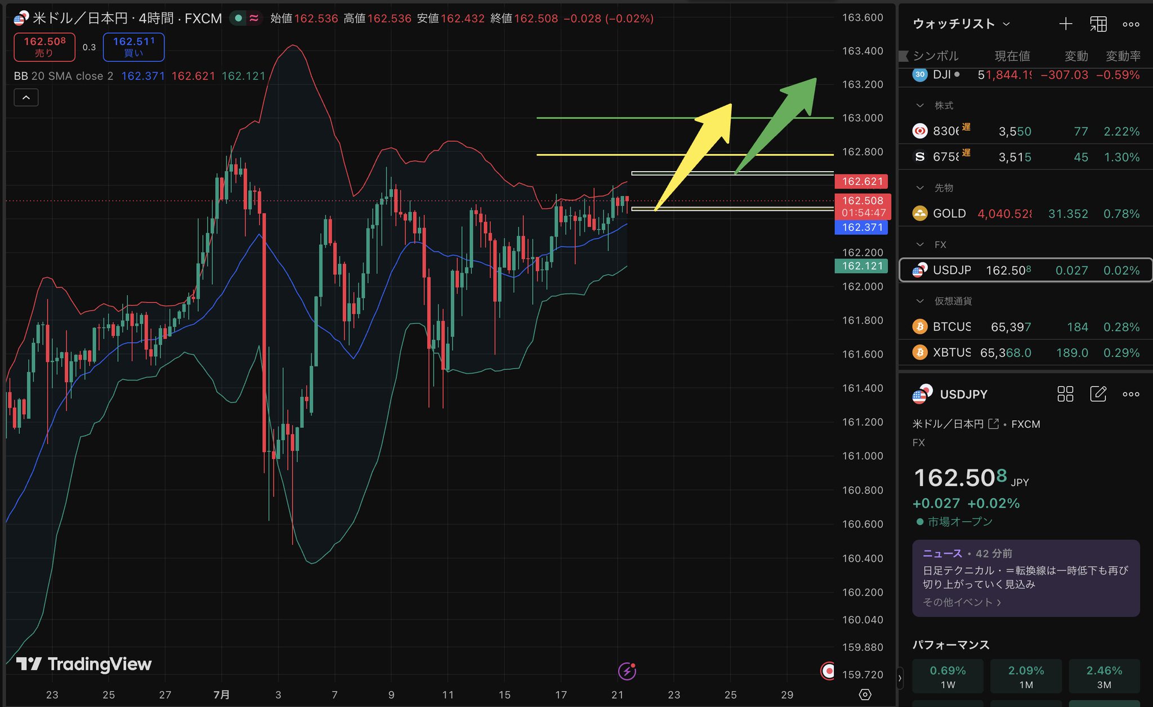This screenshot has height=707, width=1153.
Task: Select the 6758 stock row
Action: (1026, 157)
